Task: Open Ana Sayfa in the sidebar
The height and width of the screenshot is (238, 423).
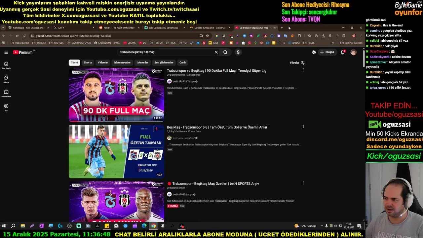Action: 6,65
